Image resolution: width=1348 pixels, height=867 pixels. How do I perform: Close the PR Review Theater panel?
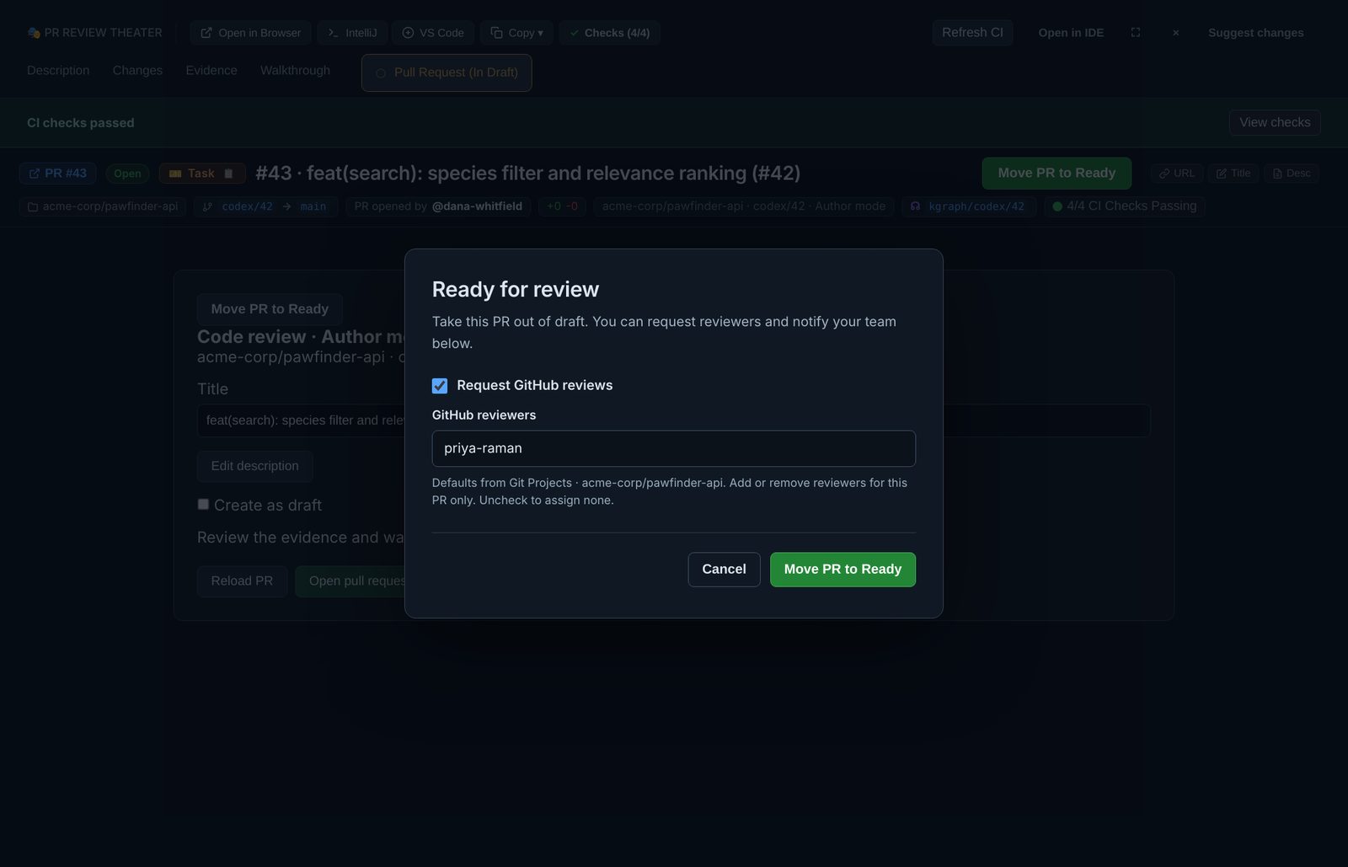point(1175,33)
